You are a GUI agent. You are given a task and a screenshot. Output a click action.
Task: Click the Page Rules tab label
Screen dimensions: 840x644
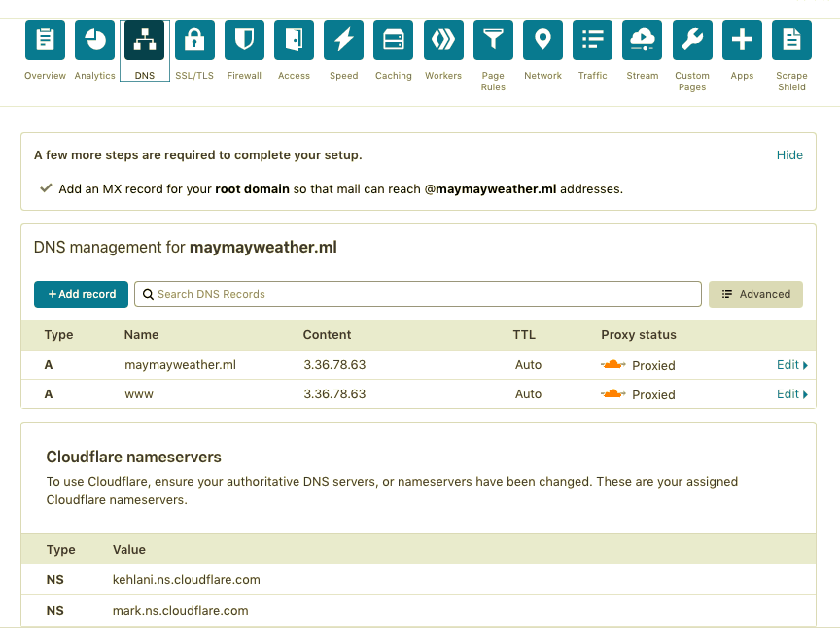(493, 82)
